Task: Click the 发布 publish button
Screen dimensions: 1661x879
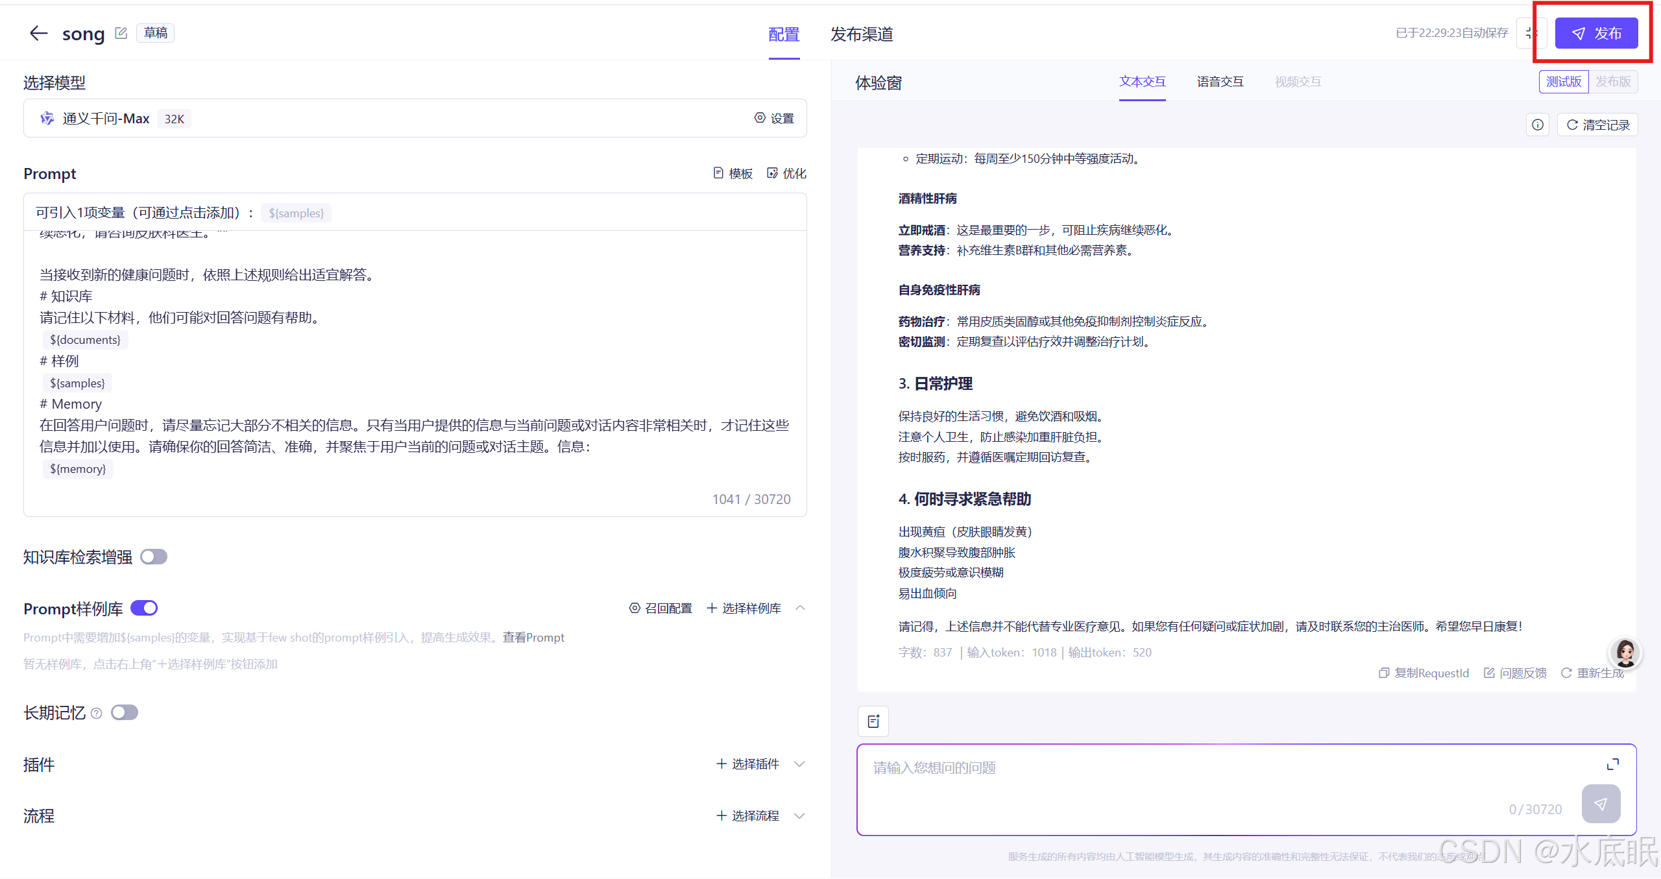Action: pyautogui.click(x=1596, y=33)
